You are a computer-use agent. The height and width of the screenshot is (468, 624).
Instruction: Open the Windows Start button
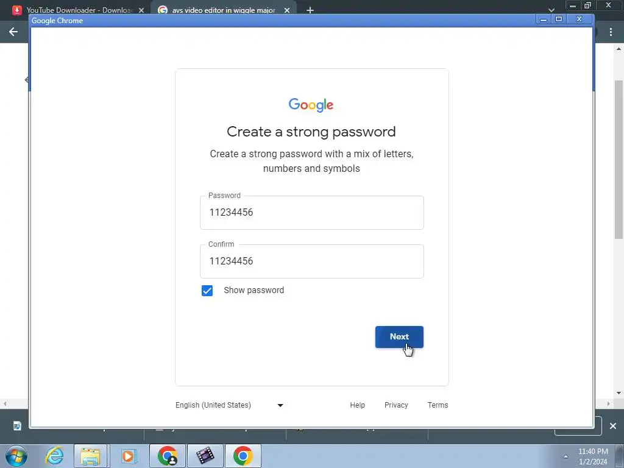pyautogui.click(x=16, y=456)
